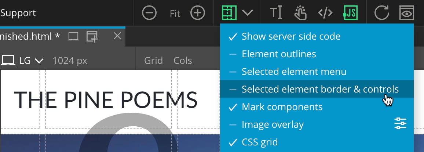Open the code editor icon
Image resolution: width=424 pixels, height=152 pixels.
pyautogui.click(x=325, y=13)
